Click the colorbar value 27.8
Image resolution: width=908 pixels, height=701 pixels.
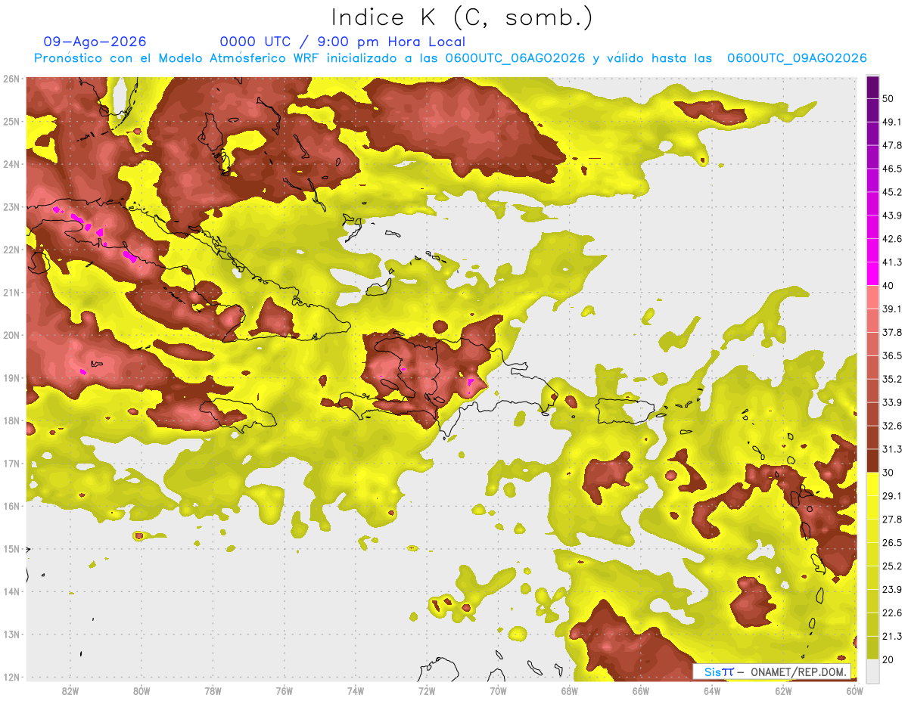coord(892,519)
